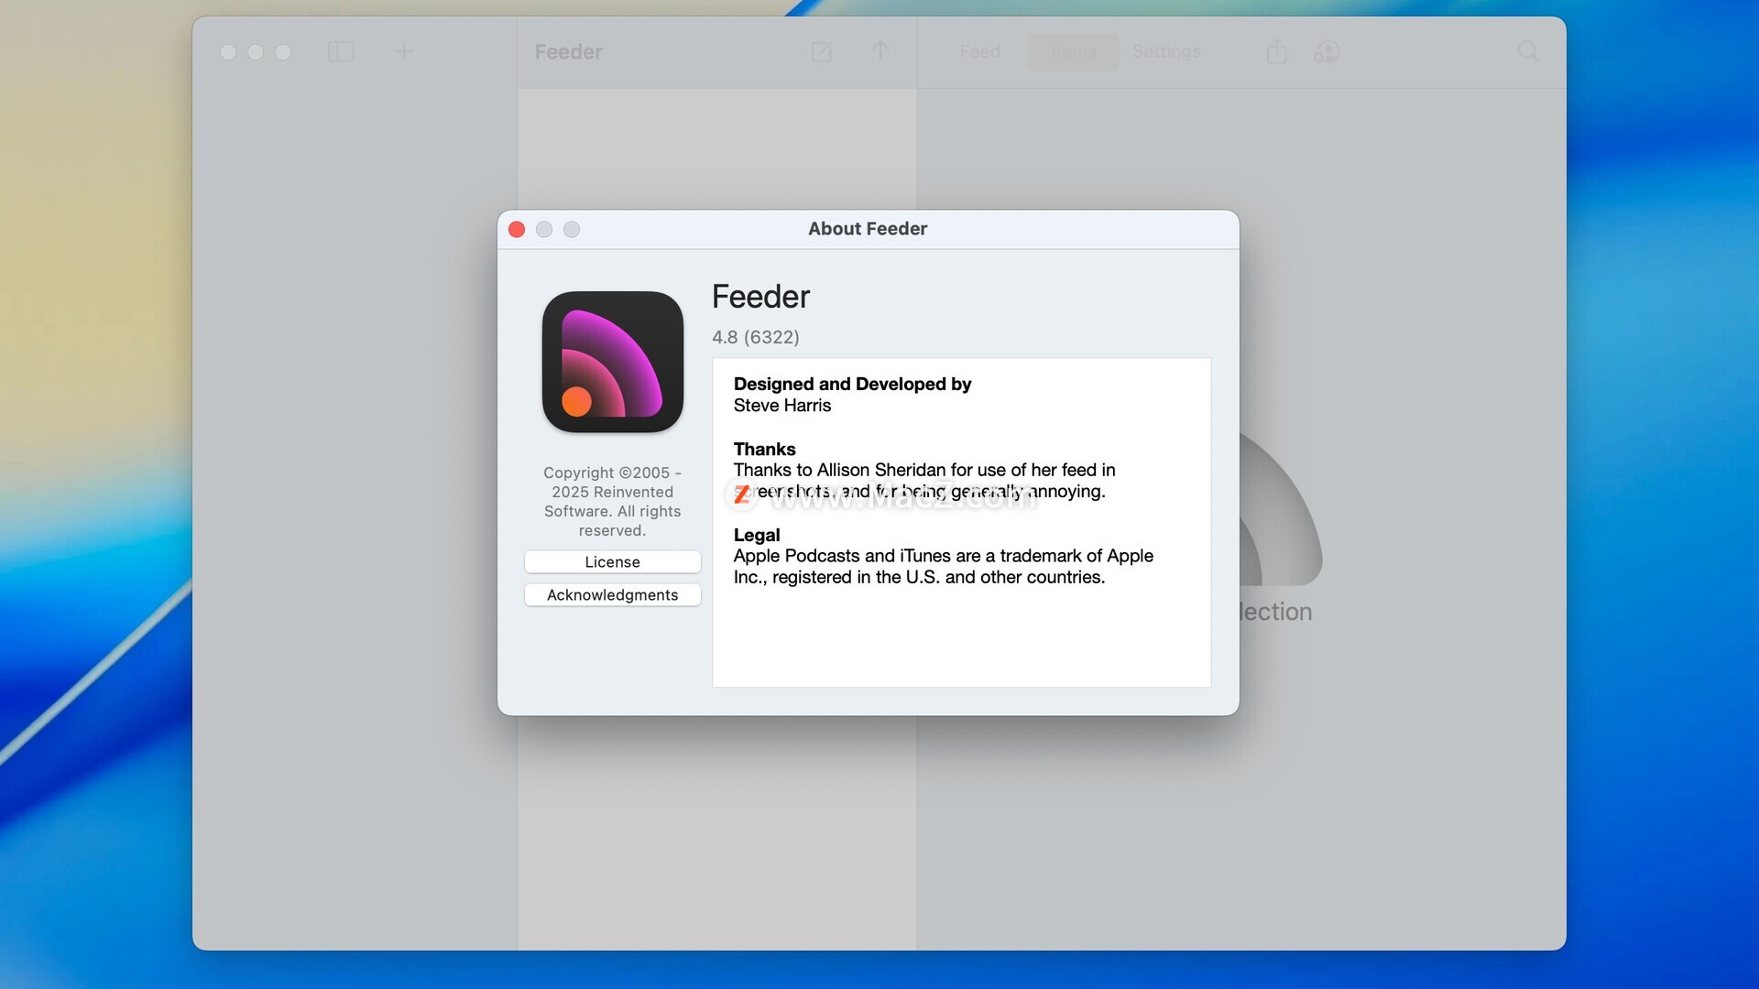Click the About Feeder title bar
Image resolution: width=1759 pixels, height=989 pixels.
point(867,229)
